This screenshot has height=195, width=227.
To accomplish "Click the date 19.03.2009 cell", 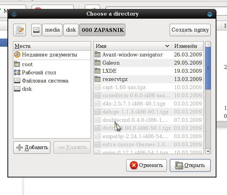I will (188, 71).
